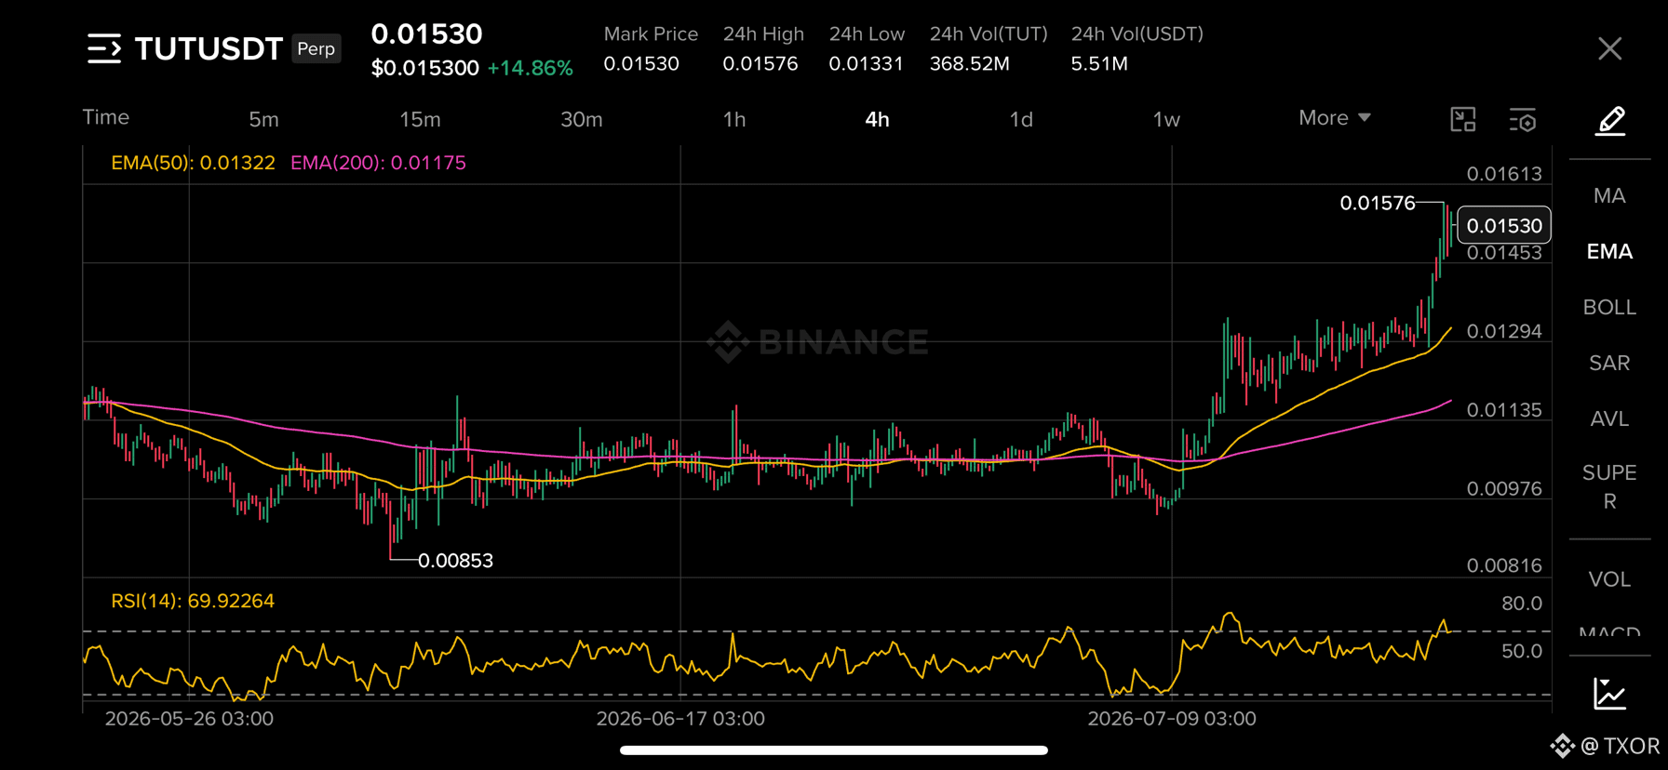Viewport: 1668px width, 770px height.
Task: Toggle the MA indicator
Action: (1609, 196)
